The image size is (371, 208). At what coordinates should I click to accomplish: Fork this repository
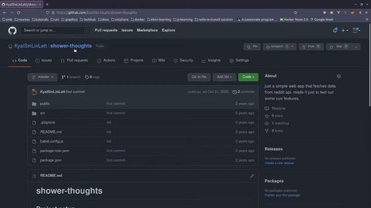click(311, 46)
